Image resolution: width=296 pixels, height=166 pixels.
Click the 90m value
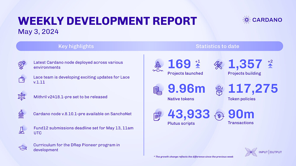(241, 114)
